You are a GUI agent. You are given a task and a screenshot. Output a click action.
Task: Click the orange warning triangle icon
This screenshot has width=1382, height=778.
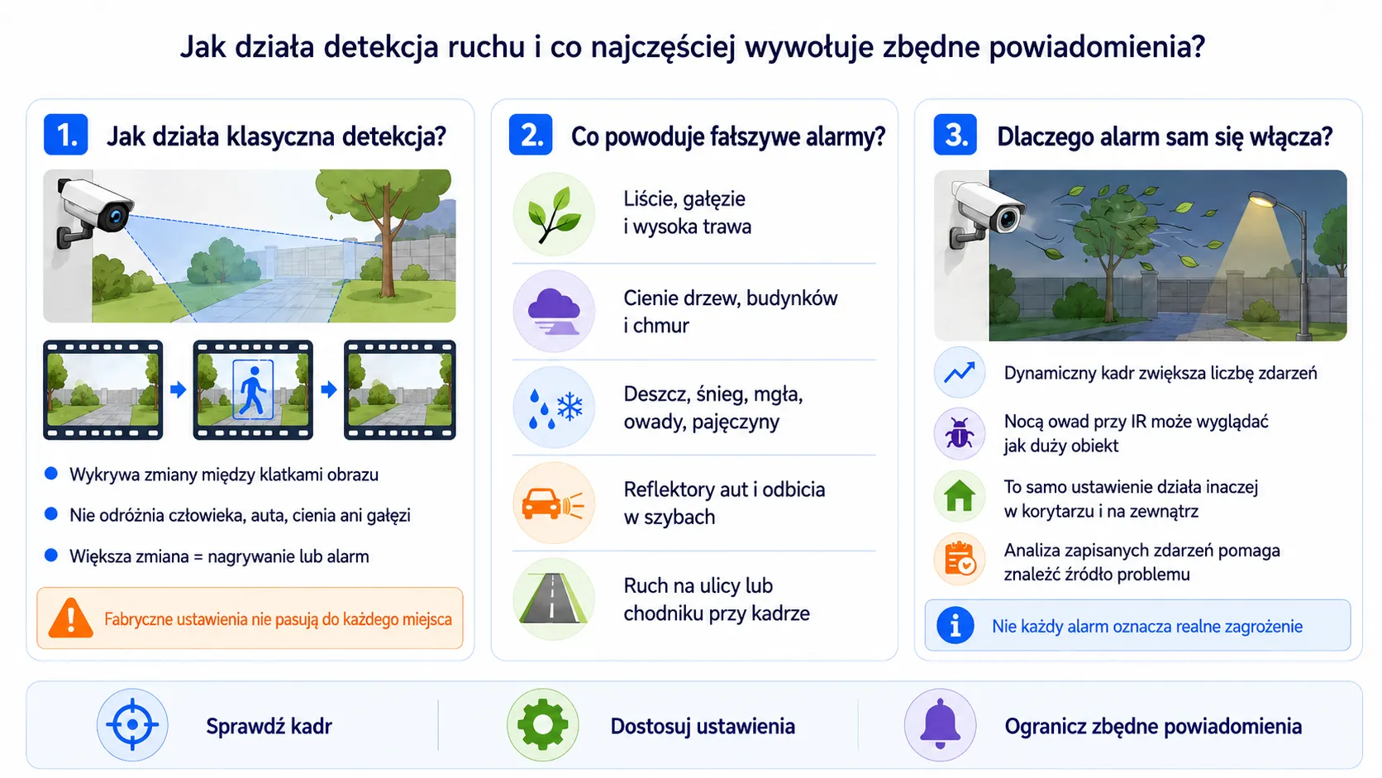71,618
